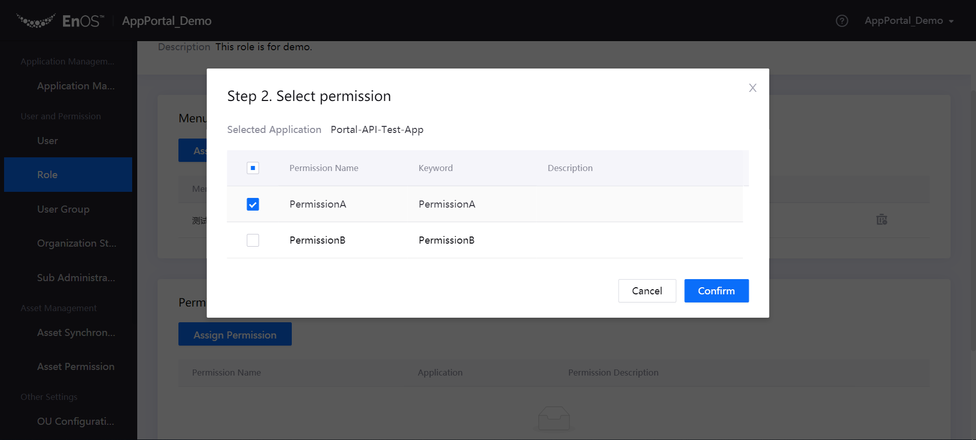Image resolution: width=976 pixels, height=440 pixels.
Task: Open Organization Structure menu item
Action: pyautogui.click(x=76, y=243)
